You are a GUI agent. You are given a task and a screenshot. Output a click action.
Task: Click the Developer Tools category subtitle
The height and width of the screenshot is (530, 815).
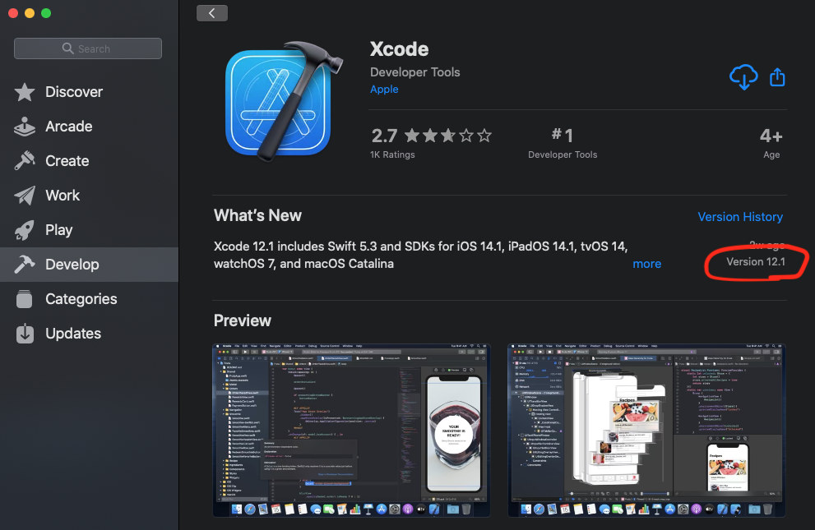click(414, 72)
